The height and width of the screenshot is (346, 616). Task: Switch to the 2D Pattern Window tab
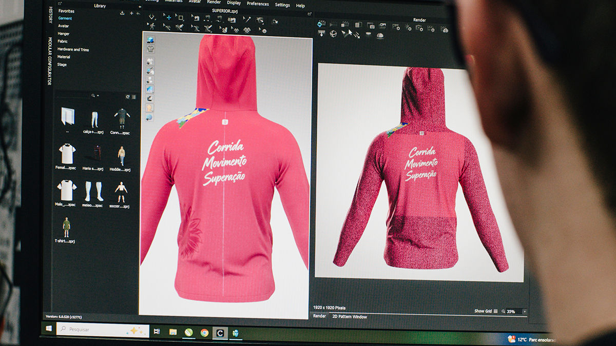[349, 317]
